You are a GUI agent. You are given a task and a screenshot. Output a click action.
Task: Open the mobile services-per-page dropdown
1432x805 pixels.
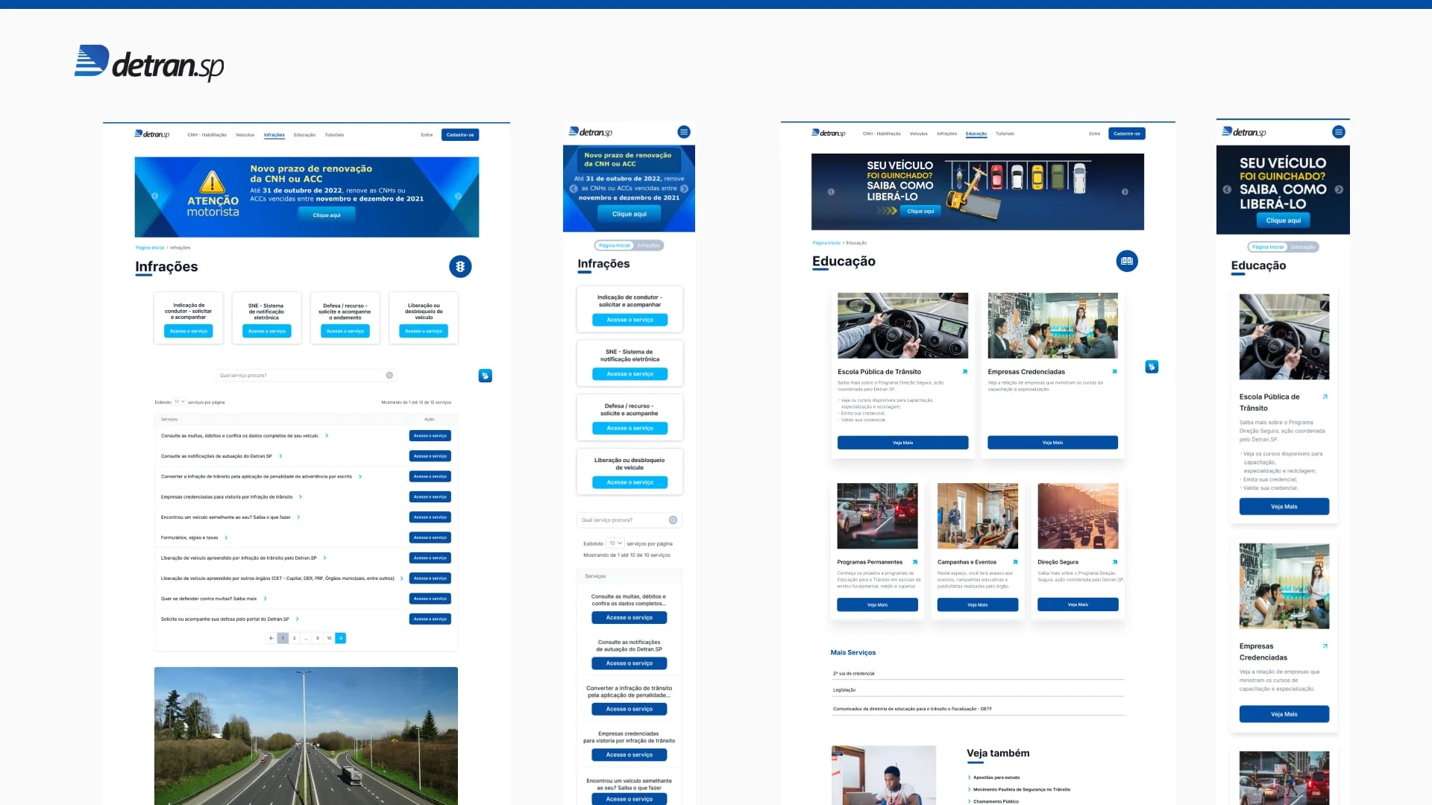(615, 543)
